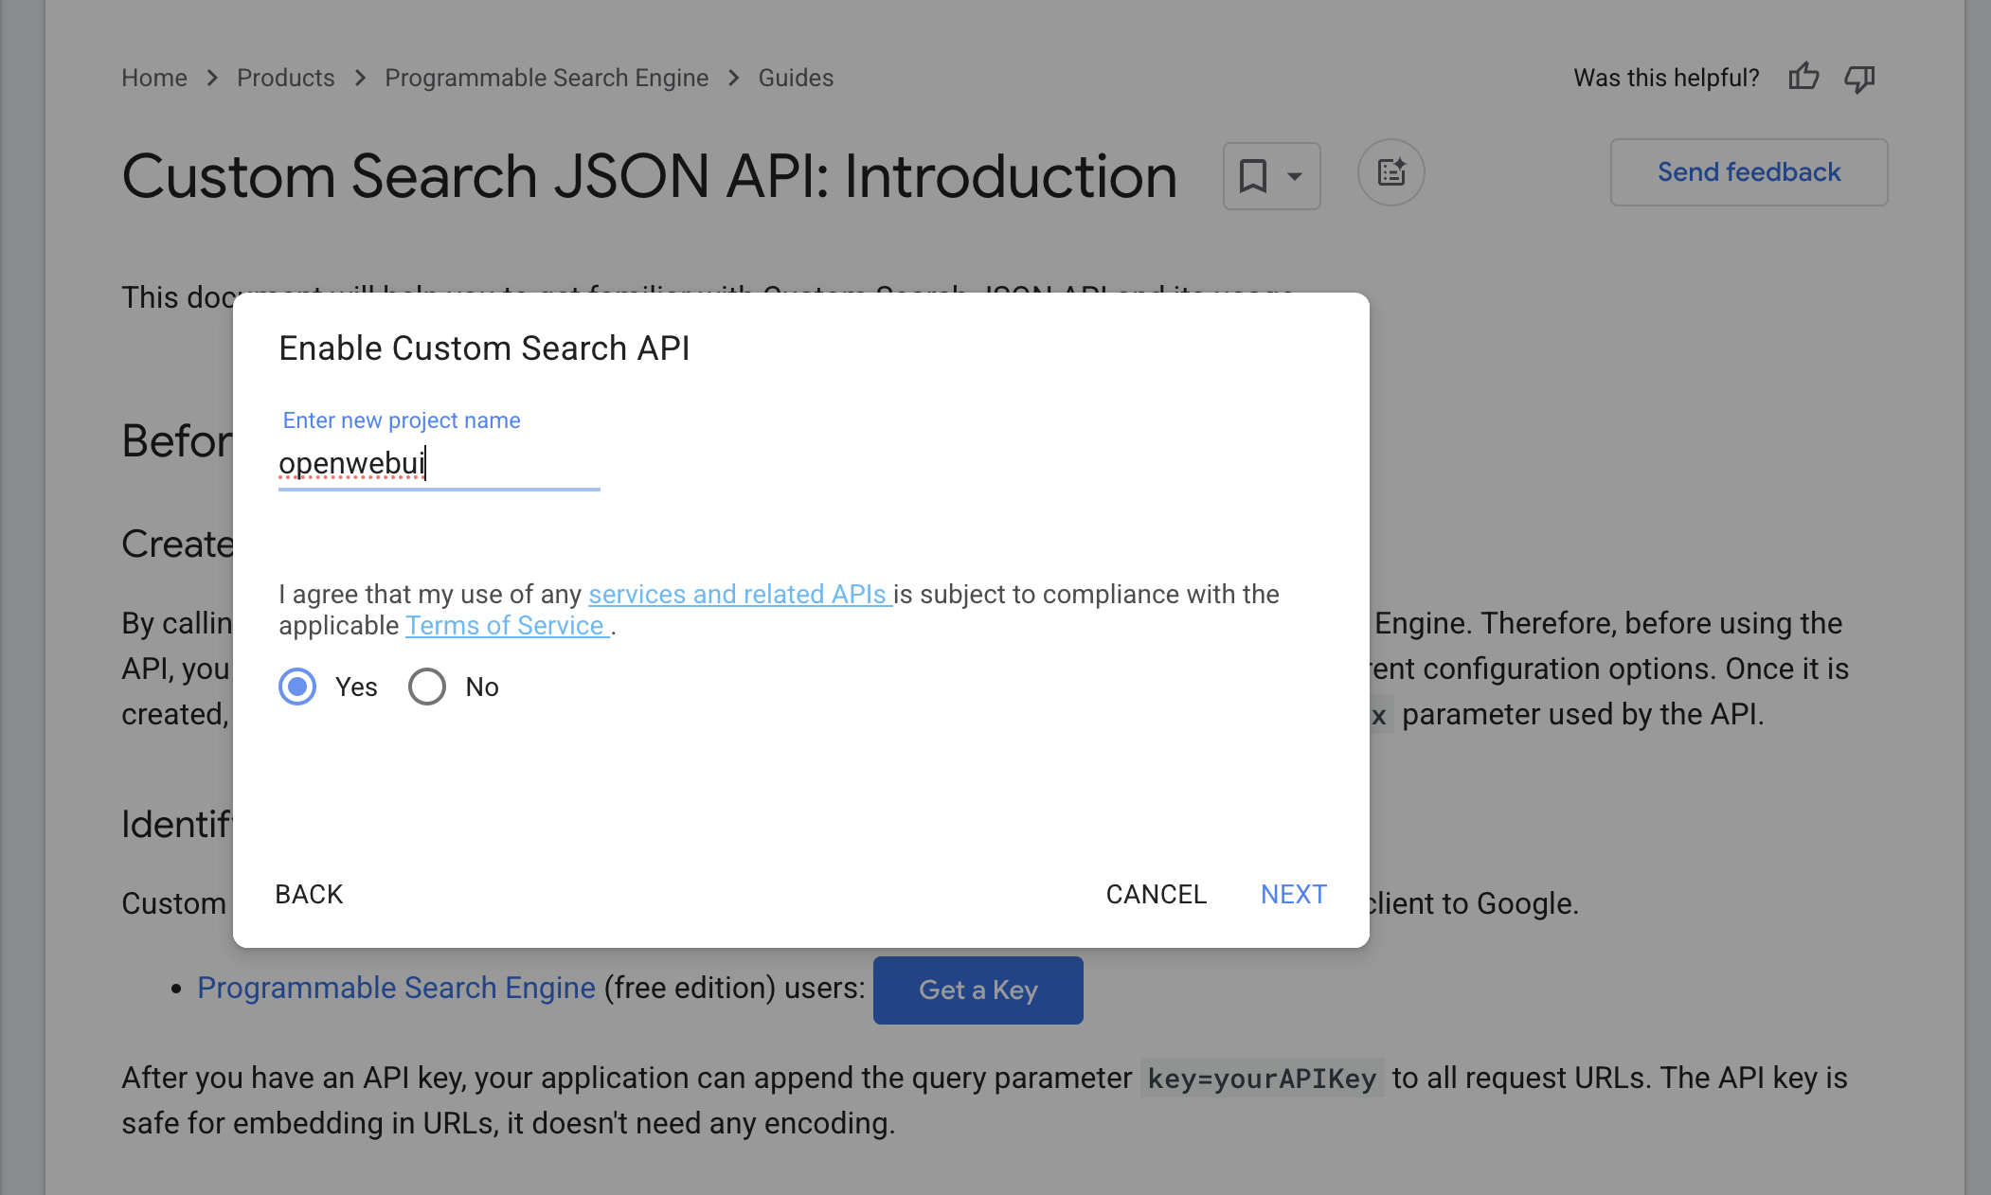
Task: Click the bookmark icon beside the title
Action: pyautogui.click(x=1253, y=175)
